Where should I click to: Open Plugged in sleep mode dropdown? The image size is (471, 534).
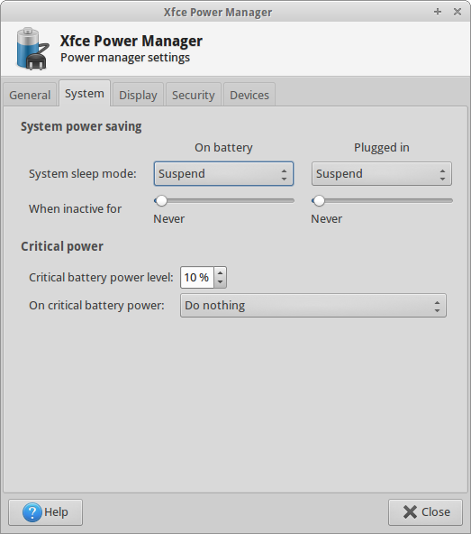click(x=382, y=174)
